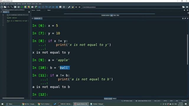189x106 pixels.
Task: Go forward using the right arrow icon
Action: (79, 7)
